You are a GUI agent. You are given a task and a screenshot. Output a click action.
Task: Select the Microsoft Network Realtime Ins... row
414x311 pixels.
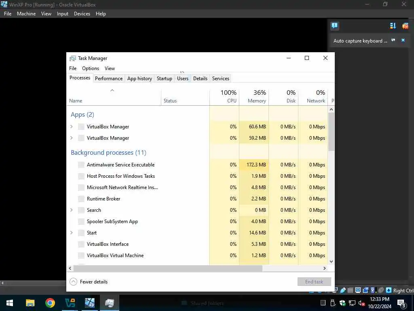pyautogui.click(x=197, y=187)
